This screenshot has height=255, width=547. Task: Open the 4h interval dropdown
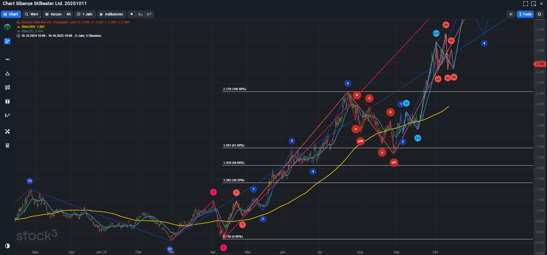69,14
